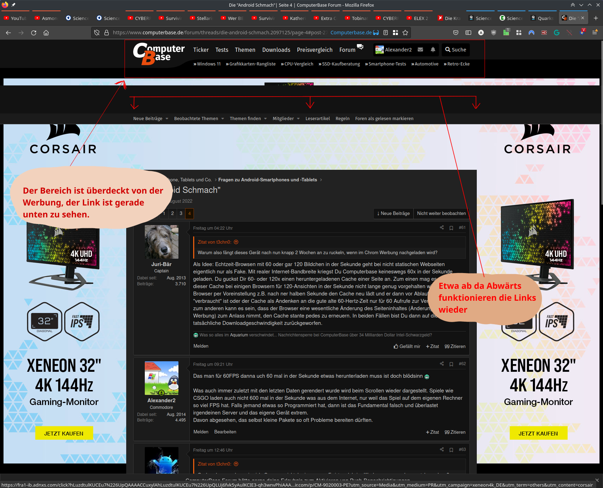Open Juri-Bär's avatar profile

pyautogui.click(x=162, y=242)
